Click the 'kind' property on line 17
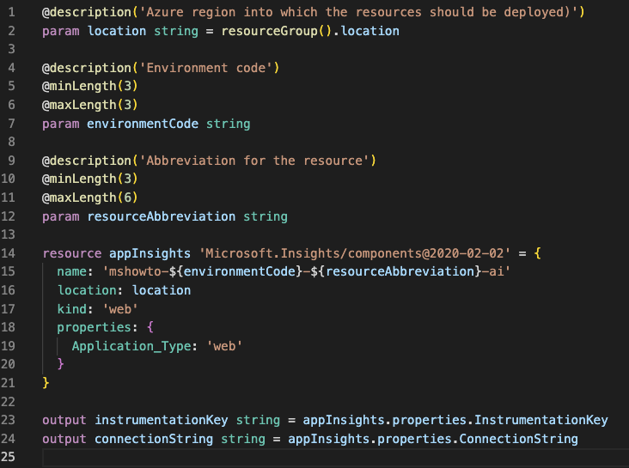This screenshot has width=629, height=468. pyautogui.click(x=72, y=309)
